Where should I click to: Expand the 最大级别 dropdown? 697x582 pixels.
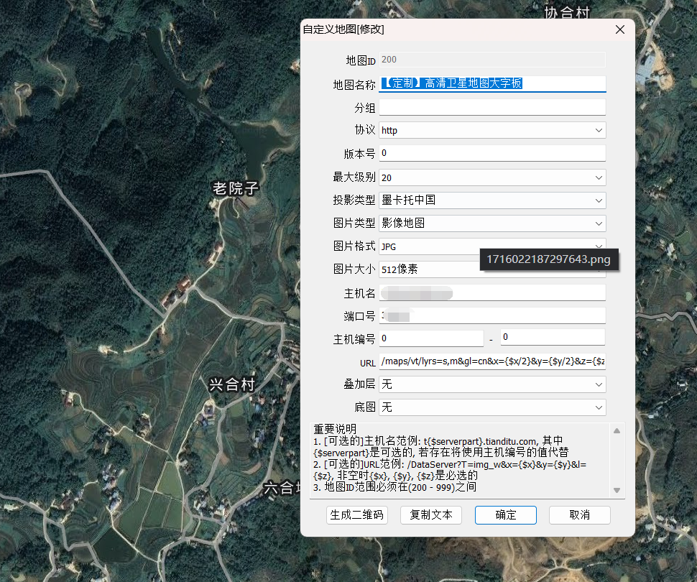click(492, 177)
